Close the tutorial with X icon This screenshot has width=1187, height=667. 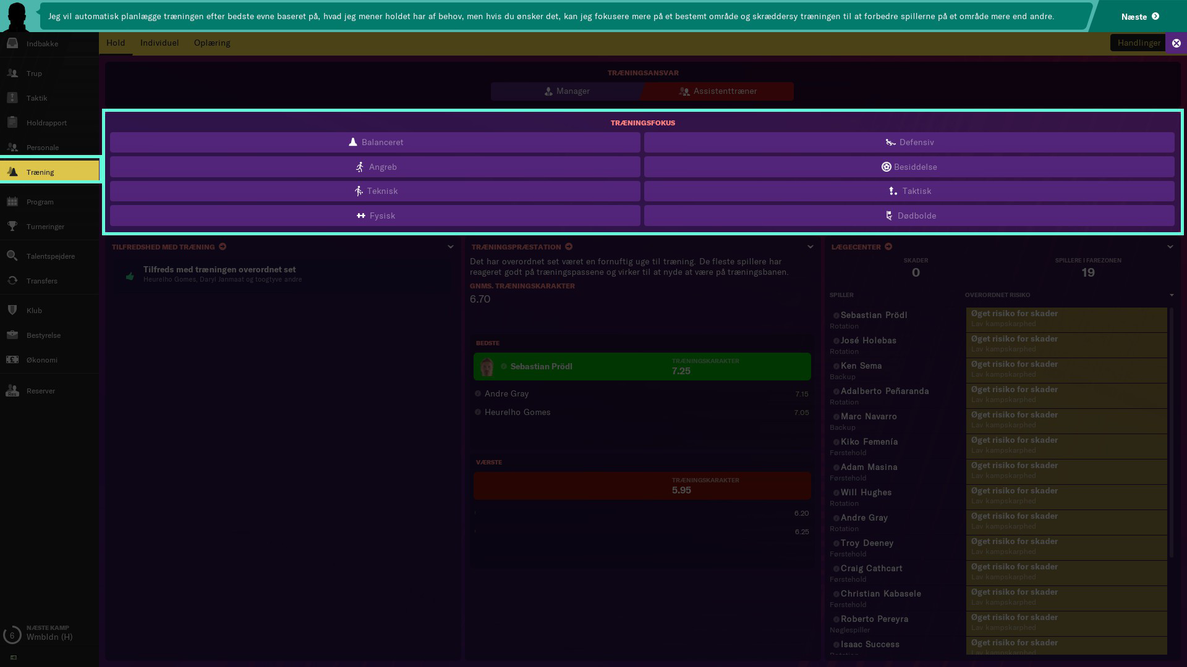click(x=1176, y=43)
